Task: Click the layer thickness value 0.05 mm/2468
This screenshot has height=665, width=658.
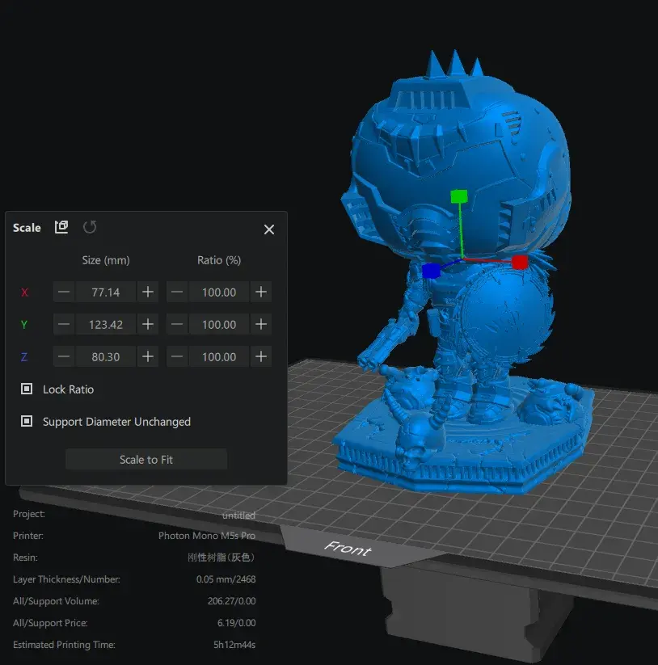Action: tap(226, 579)
